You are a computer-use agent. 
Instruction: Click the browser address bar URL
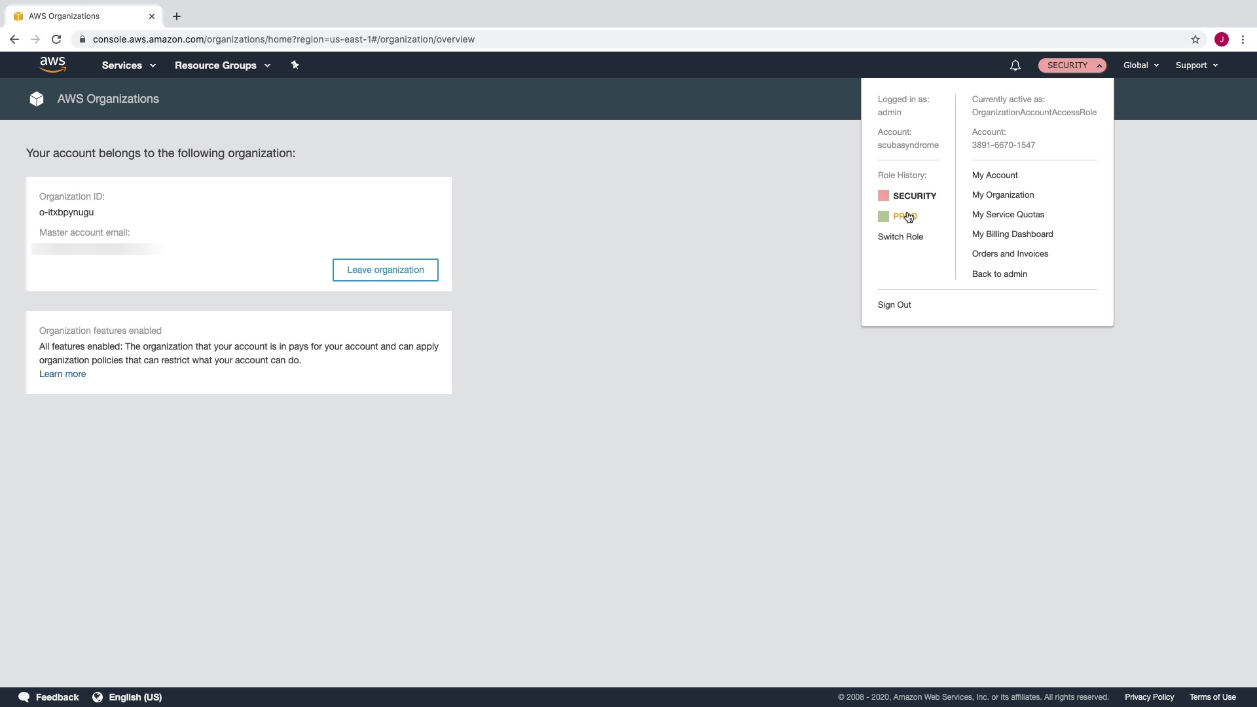[x=283, y=39]
